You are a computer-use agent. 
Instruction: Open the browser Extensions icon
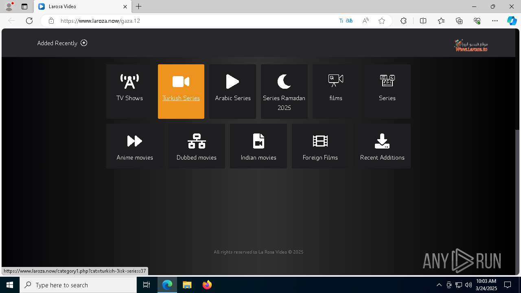pos(403,21)
